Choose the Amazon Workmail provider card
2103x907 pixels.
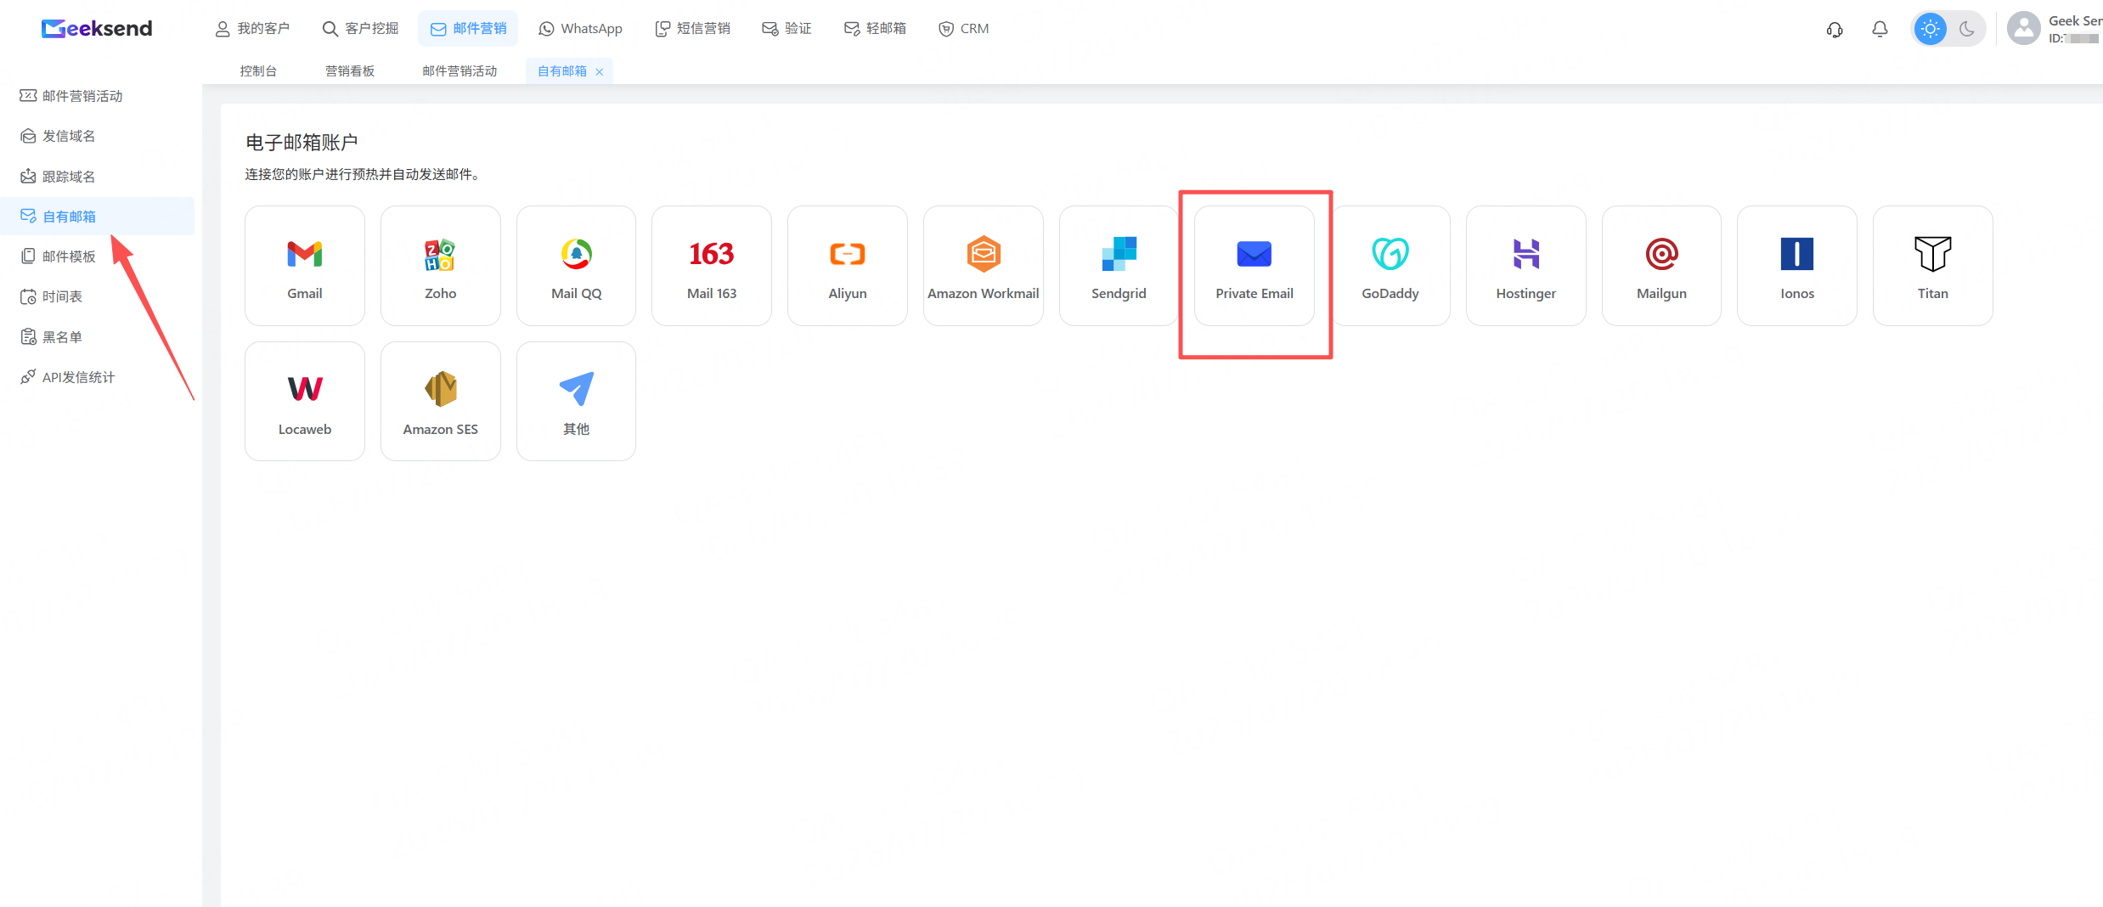pos(984,266)
